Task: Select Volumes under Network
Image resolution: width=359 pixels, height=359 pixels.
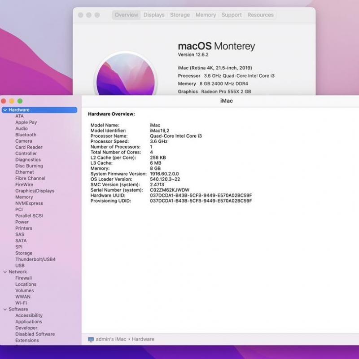Action: [25, 290]
